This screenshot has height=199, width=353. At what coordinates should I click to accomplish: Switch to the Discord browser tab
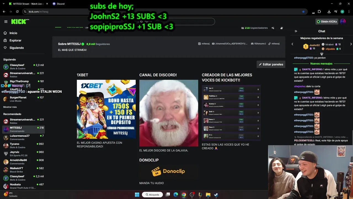[61, 4]
